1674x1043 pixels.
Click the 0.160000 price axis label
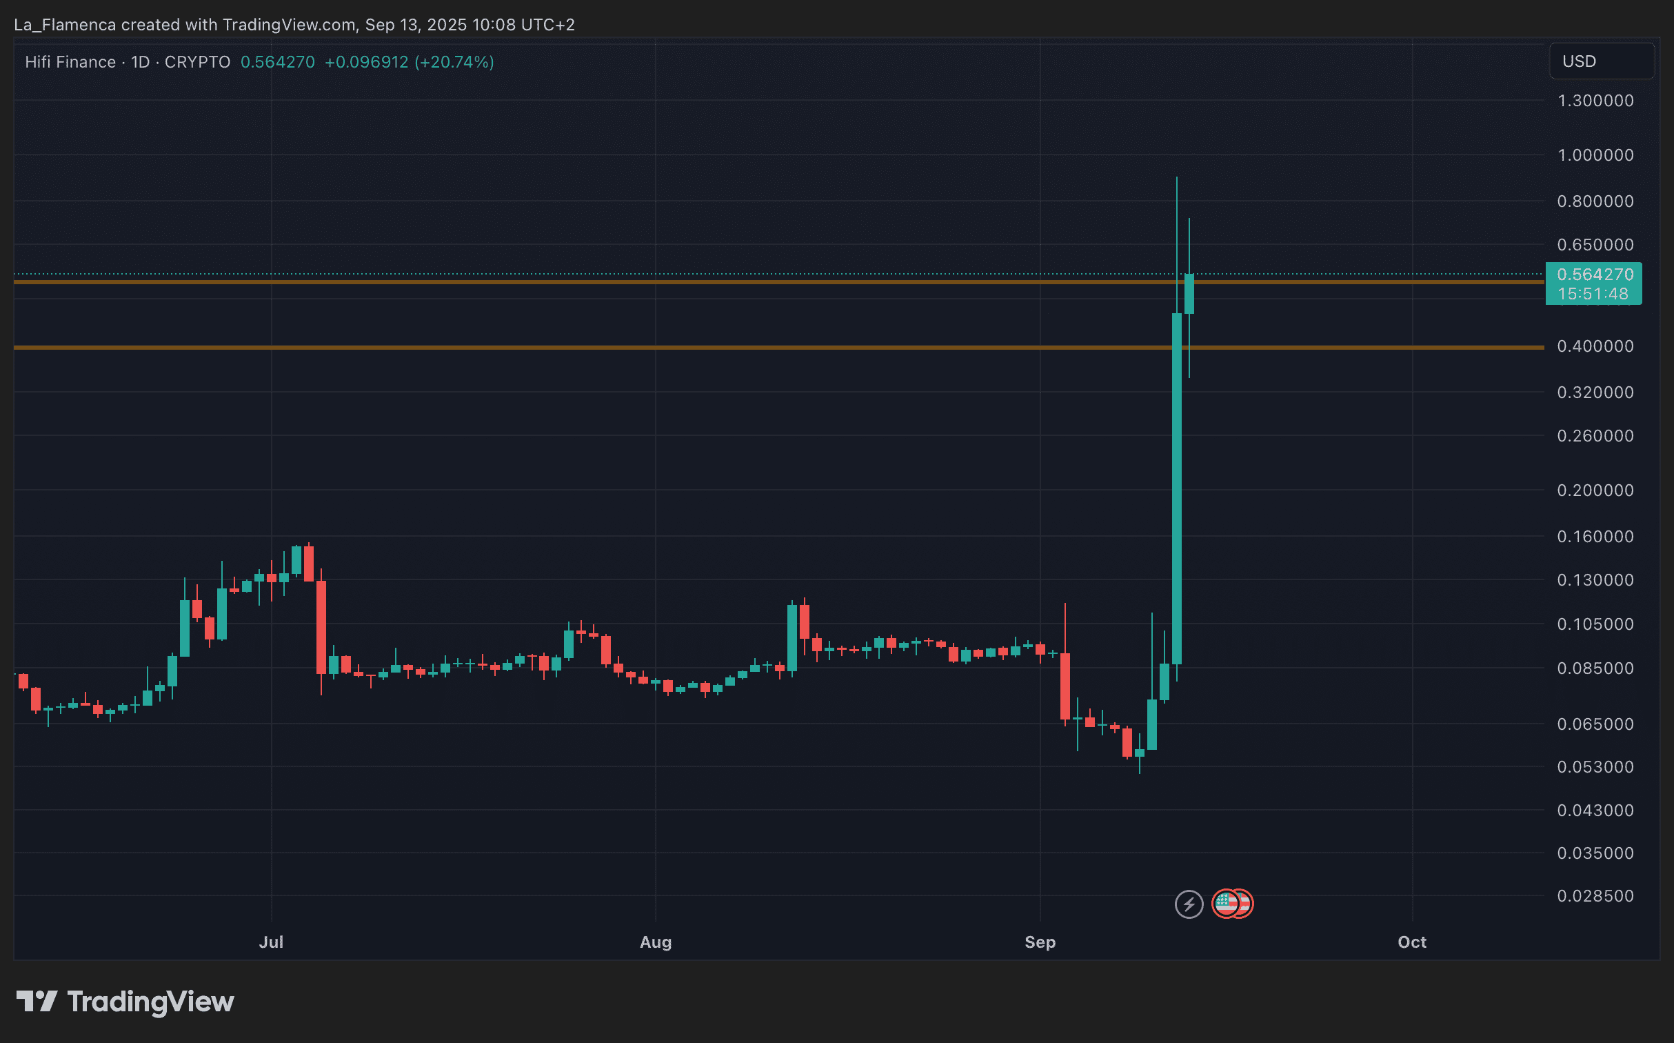1595,537
